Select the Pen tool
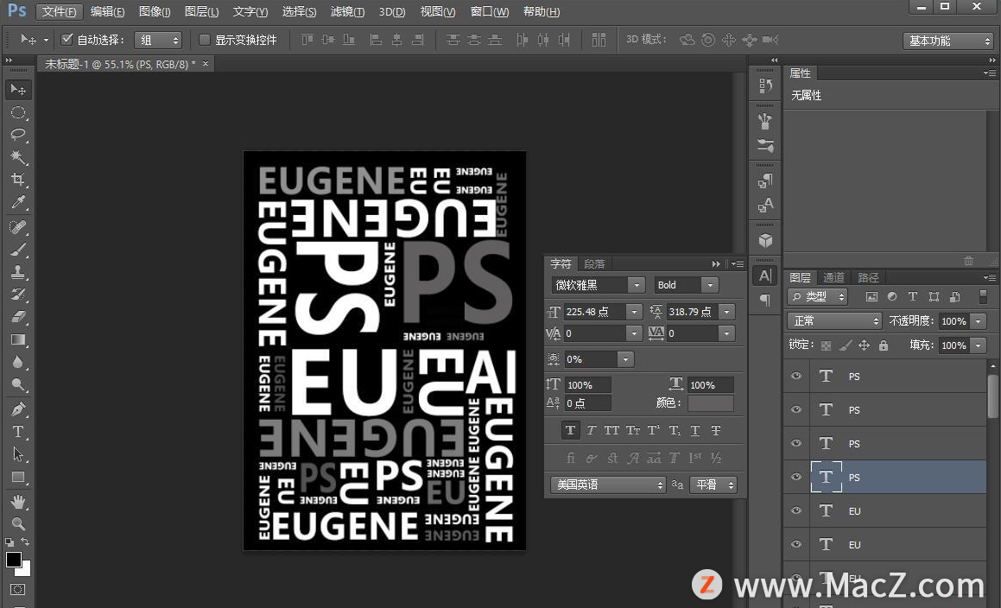The image size is (1001, 608). point(18,408)
